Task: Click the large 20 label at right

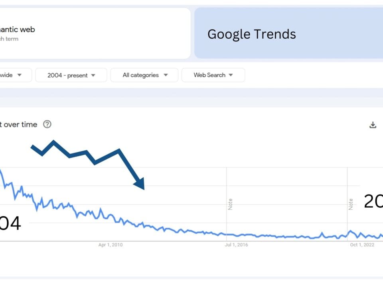Action: [x=373, y=202]
